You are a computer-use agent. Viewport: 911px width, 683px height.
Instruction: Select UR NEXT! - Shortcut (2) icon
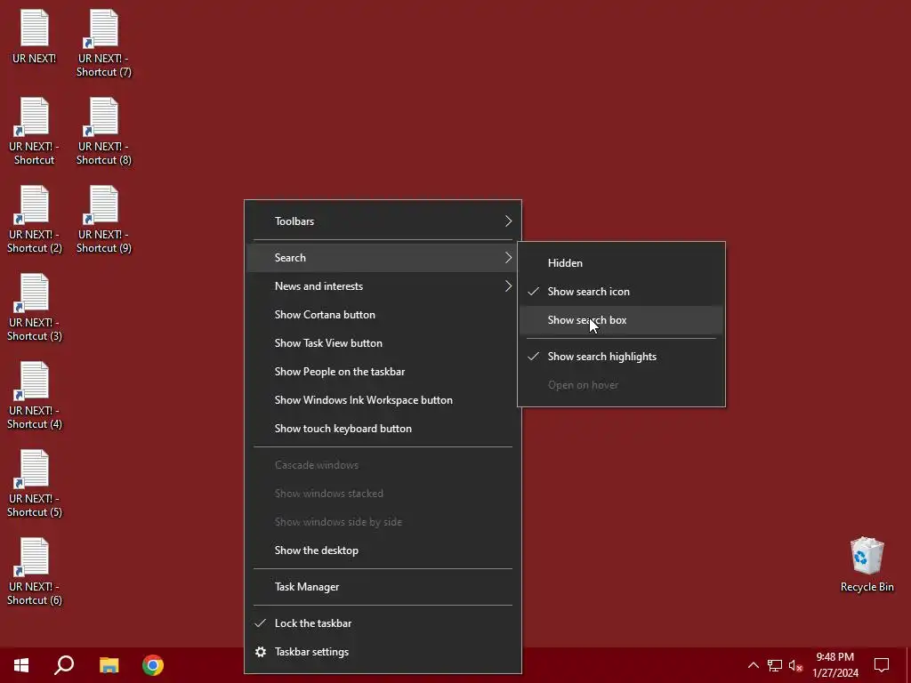pos(35,220)
